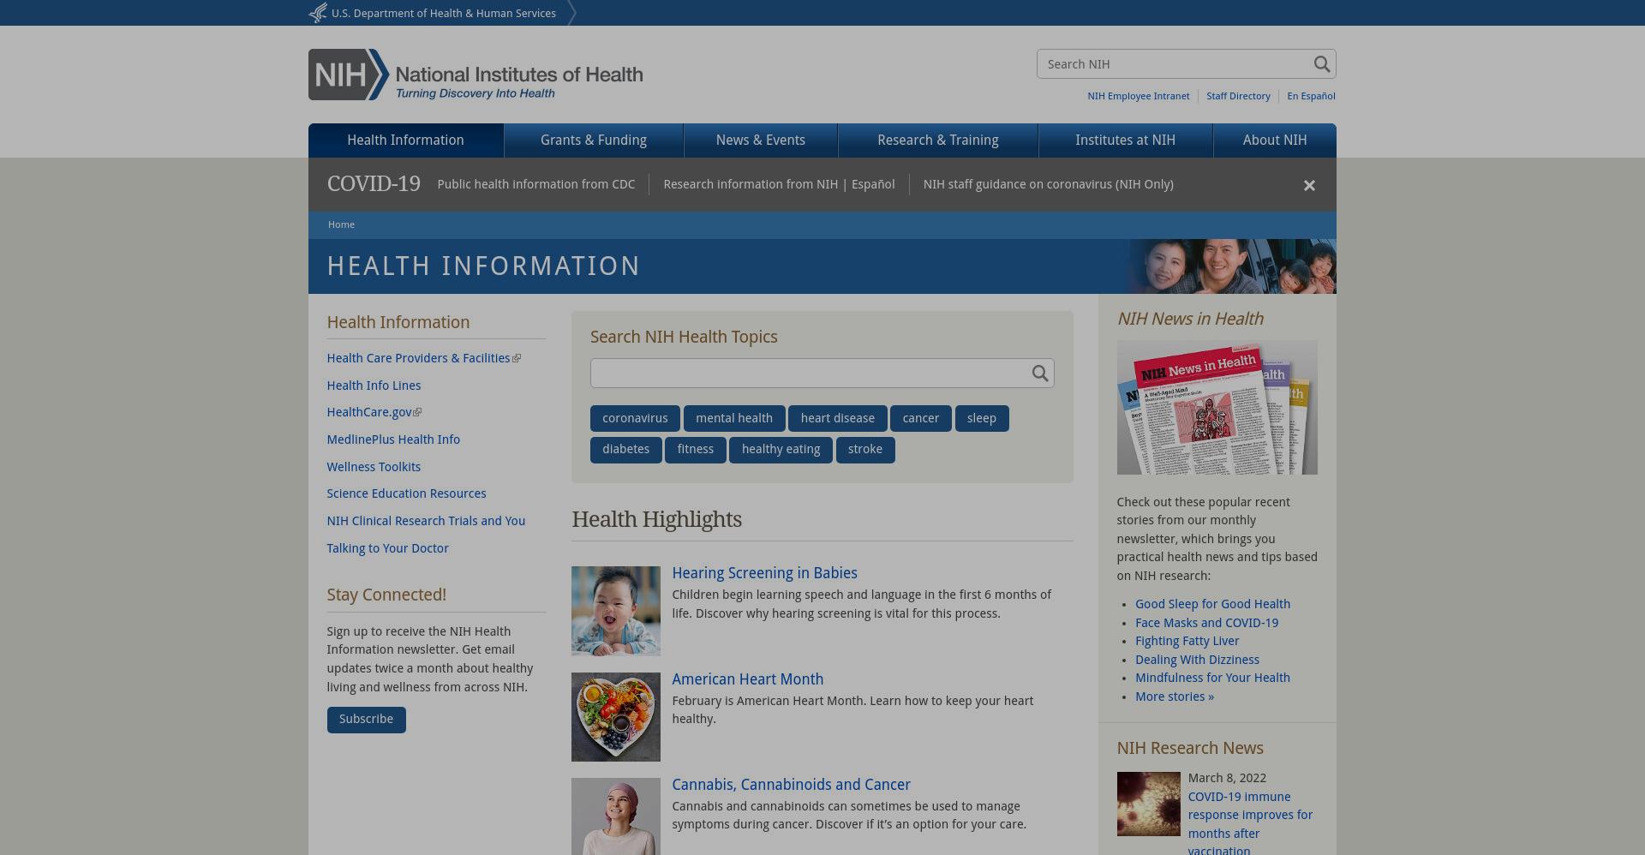Image resolution: width=1645 pixels, height=855 pixels.
Task: Open U.S. Department of Health & Human Services link
Action: [444, 14]
